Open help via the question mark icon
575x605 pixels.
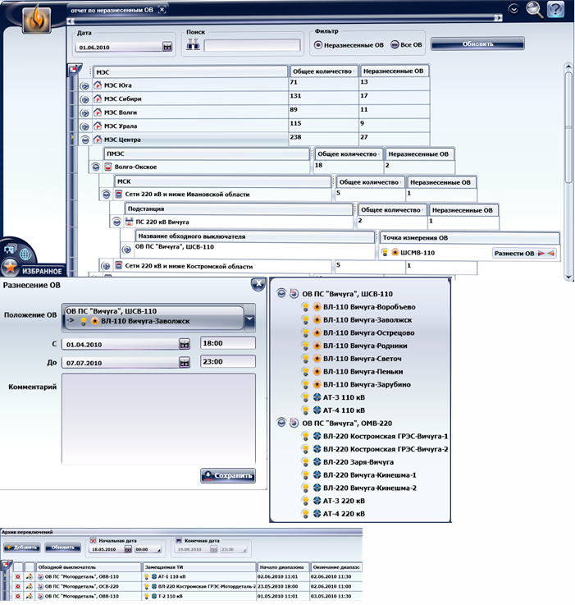pyautogui.click(x=555, y=10)
